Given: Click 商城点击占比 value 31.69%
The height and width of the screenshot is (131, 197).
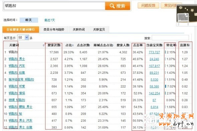Looking at the screenshot, I should (x=103, y=127).
